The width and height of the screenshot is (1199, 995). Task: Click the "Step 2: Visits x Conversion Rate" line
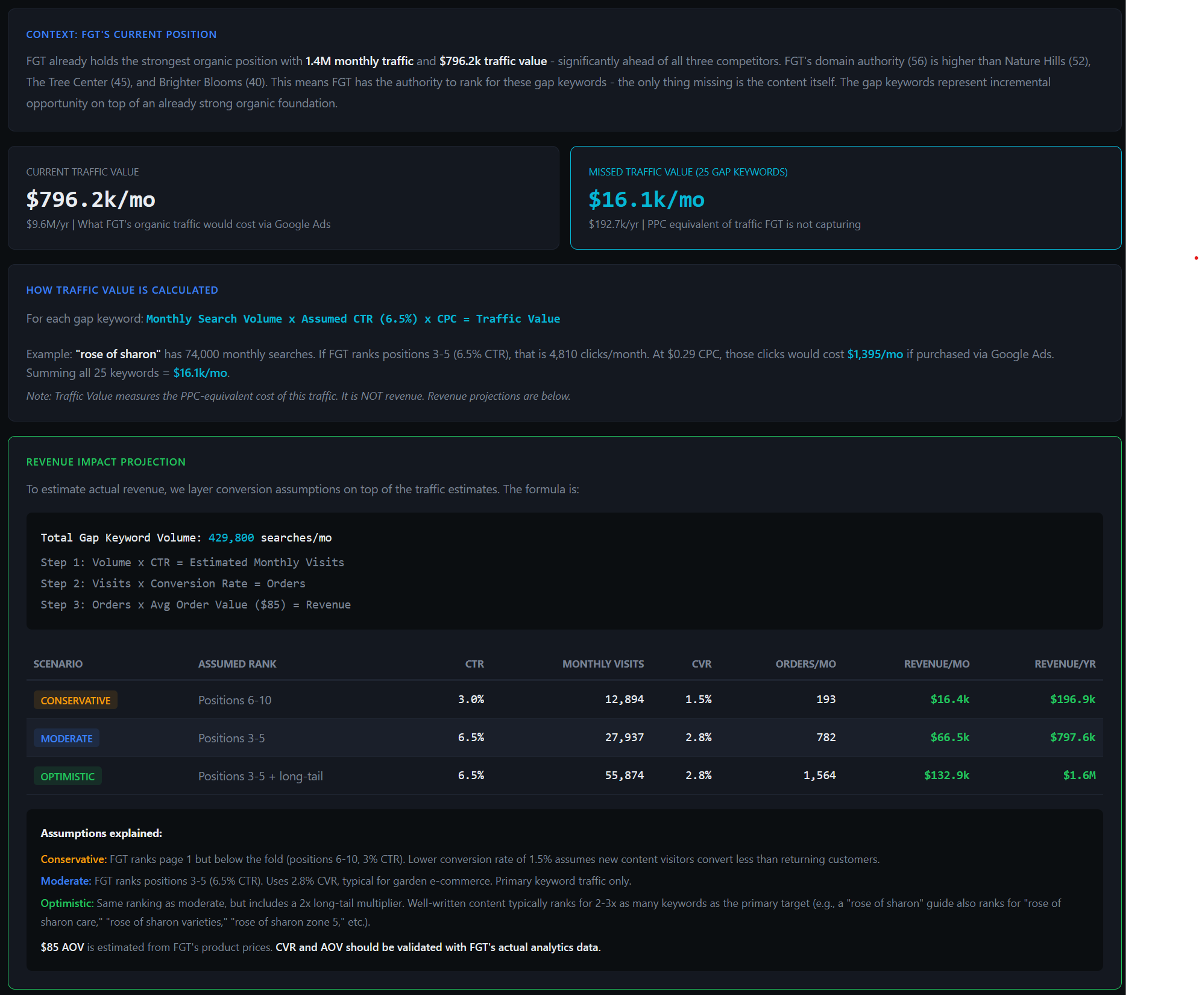[173, 583]
